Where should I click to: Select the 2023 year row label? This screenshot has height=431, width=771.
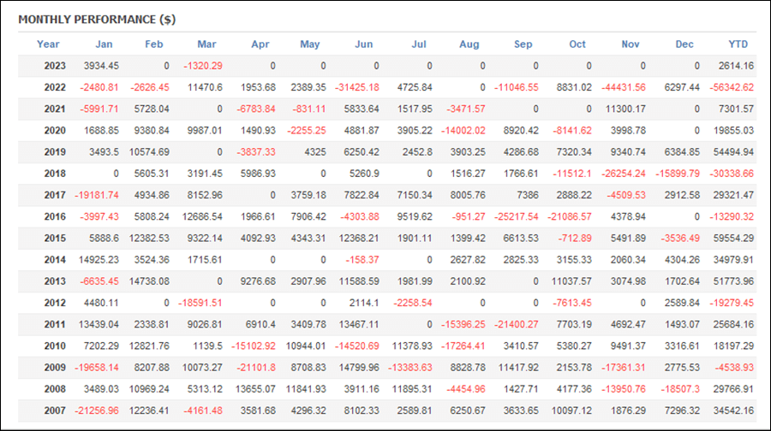pos(55,66)
